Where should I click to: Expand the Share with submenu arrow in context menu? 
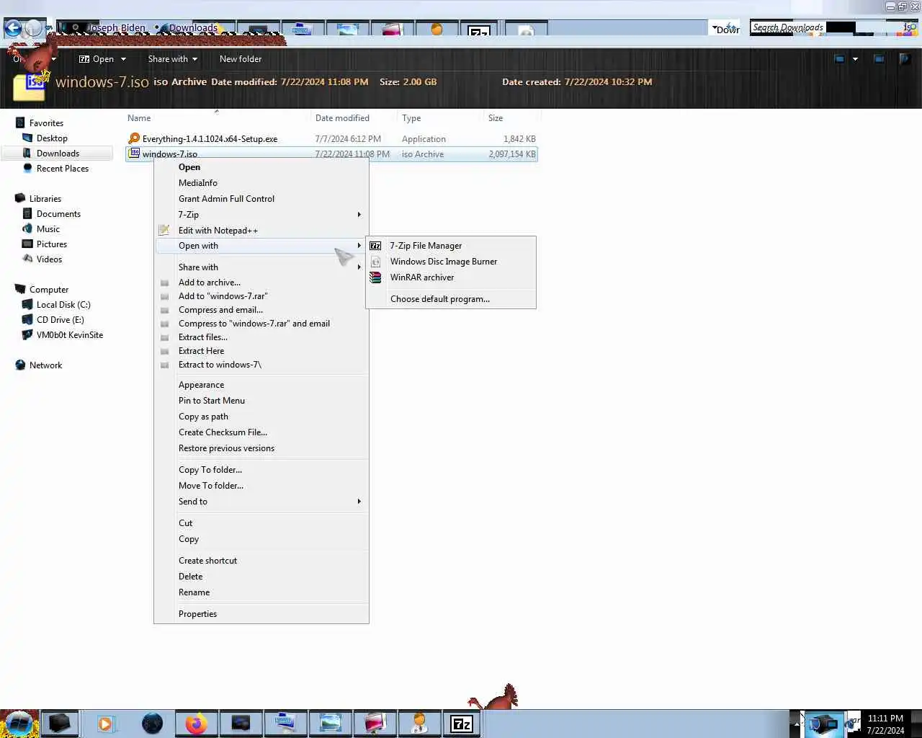359,267
